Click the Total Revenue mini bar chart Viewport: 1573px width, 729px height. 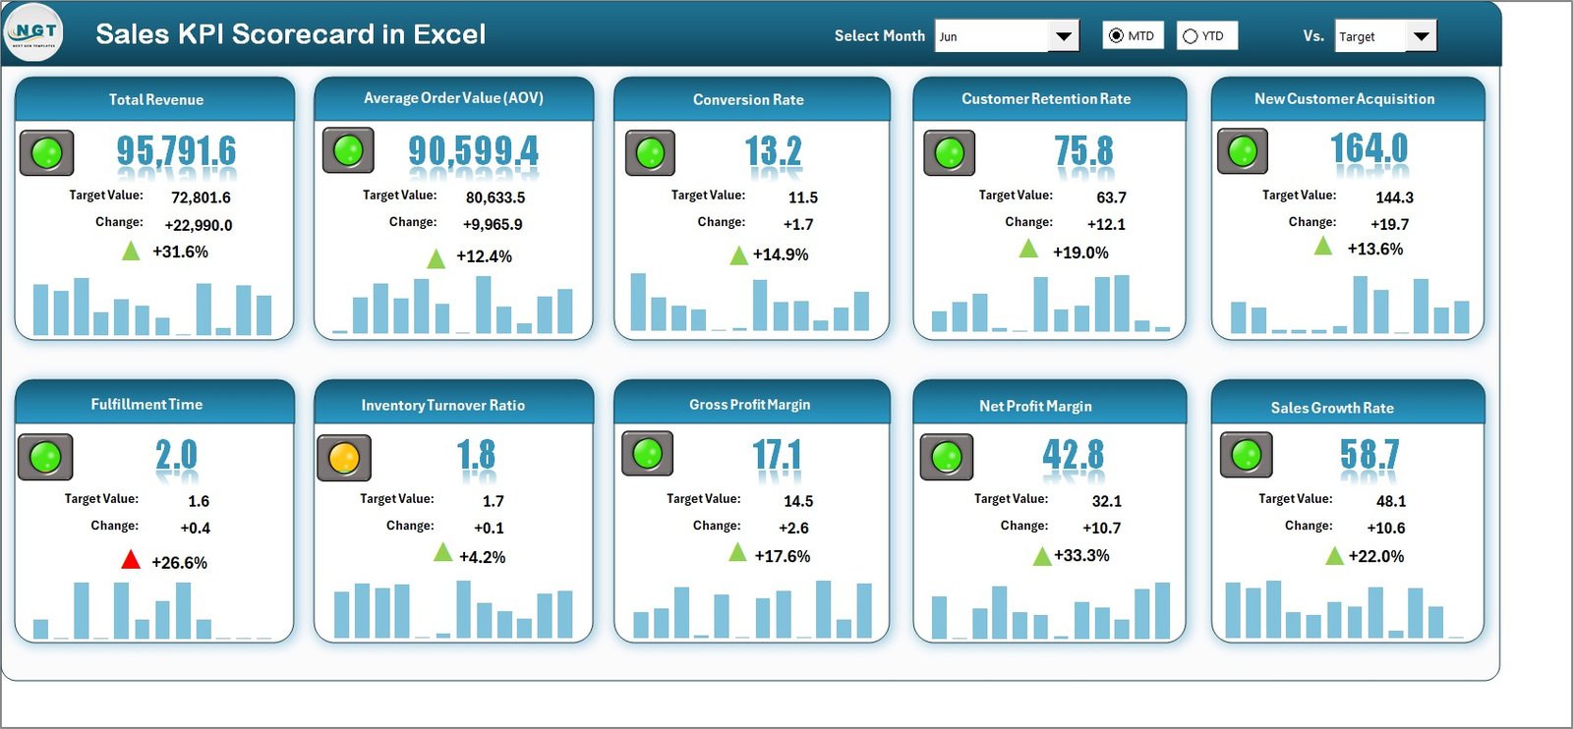[x=152, y=308]
